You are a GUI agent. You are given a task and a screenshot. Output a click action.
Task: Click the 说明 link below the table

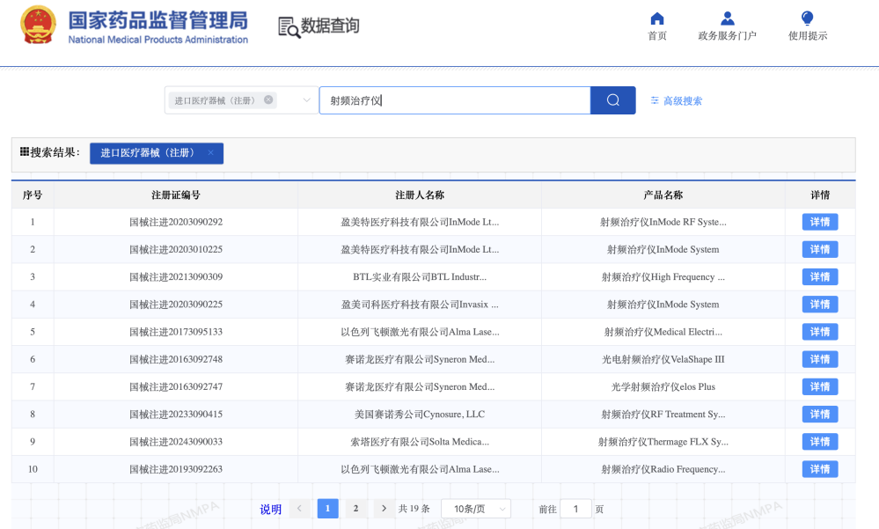pyautogui.click(x=270, y=508)
